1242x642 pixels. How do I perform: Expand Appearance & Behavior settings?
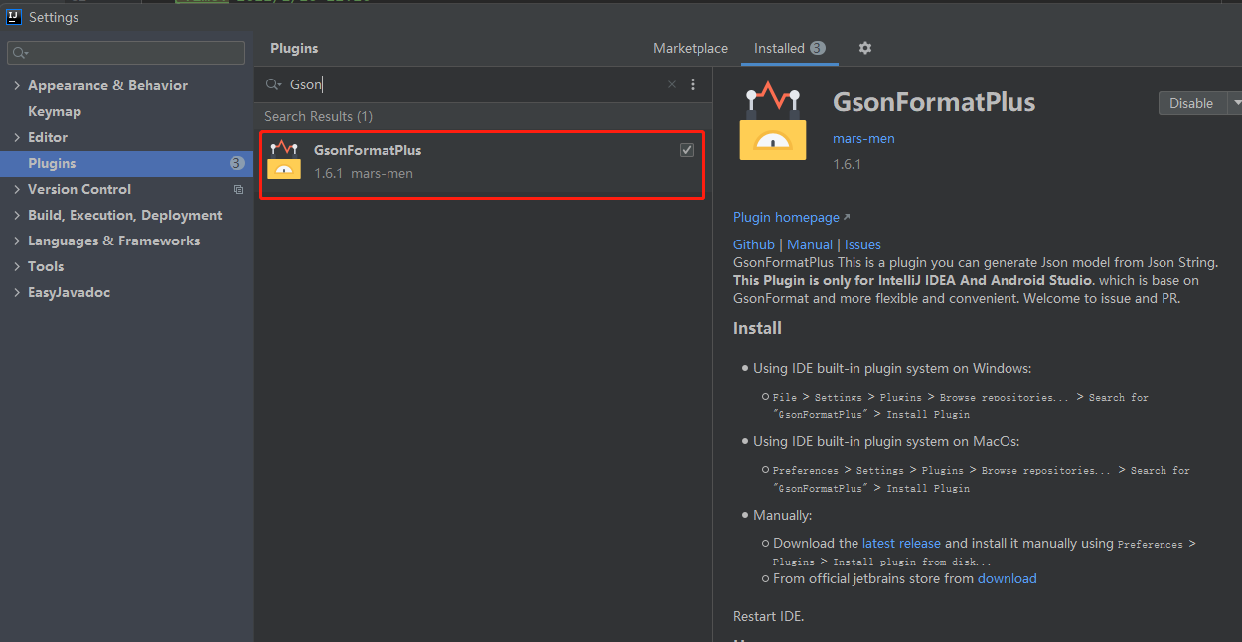pyautogui.click(x=17, y=85)
